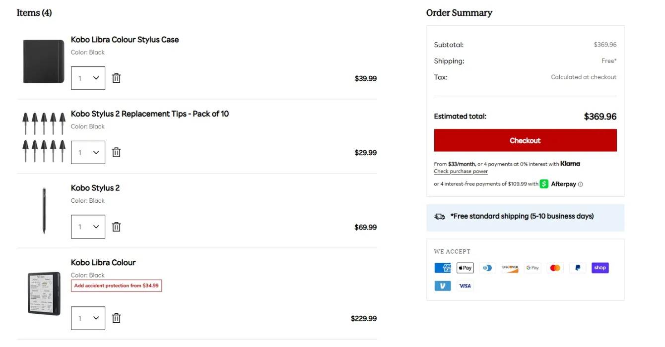Open quantity dropdown for Kobo Libra Colour
The image size is (665, 347).
pyautogui.click(x=88, y=318)
